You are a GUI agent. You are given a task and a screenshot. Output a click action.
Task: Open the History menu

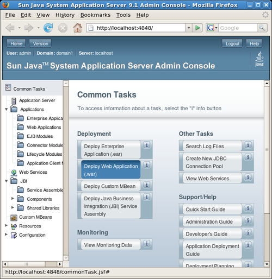click(x=65, y=15)
